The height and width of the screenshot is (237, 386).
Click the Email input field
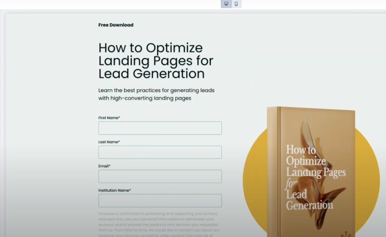(160, 176)
